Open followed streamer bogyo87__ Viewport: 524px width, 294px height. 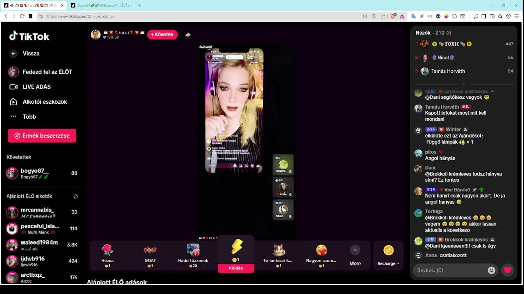[42, 173]
